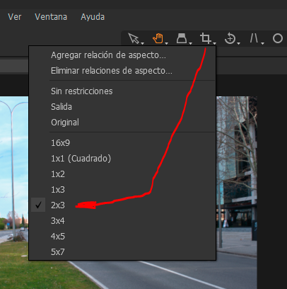This screenshot has height=289, width=287.
Task: Select the pointer Select tool
Action: pos(134,38)
